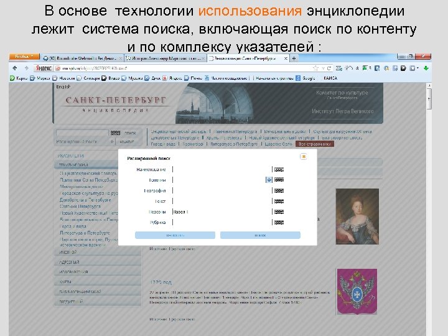Open virtual keyboard icon beside География field
448x336 pixels.
tap(279, 190)
